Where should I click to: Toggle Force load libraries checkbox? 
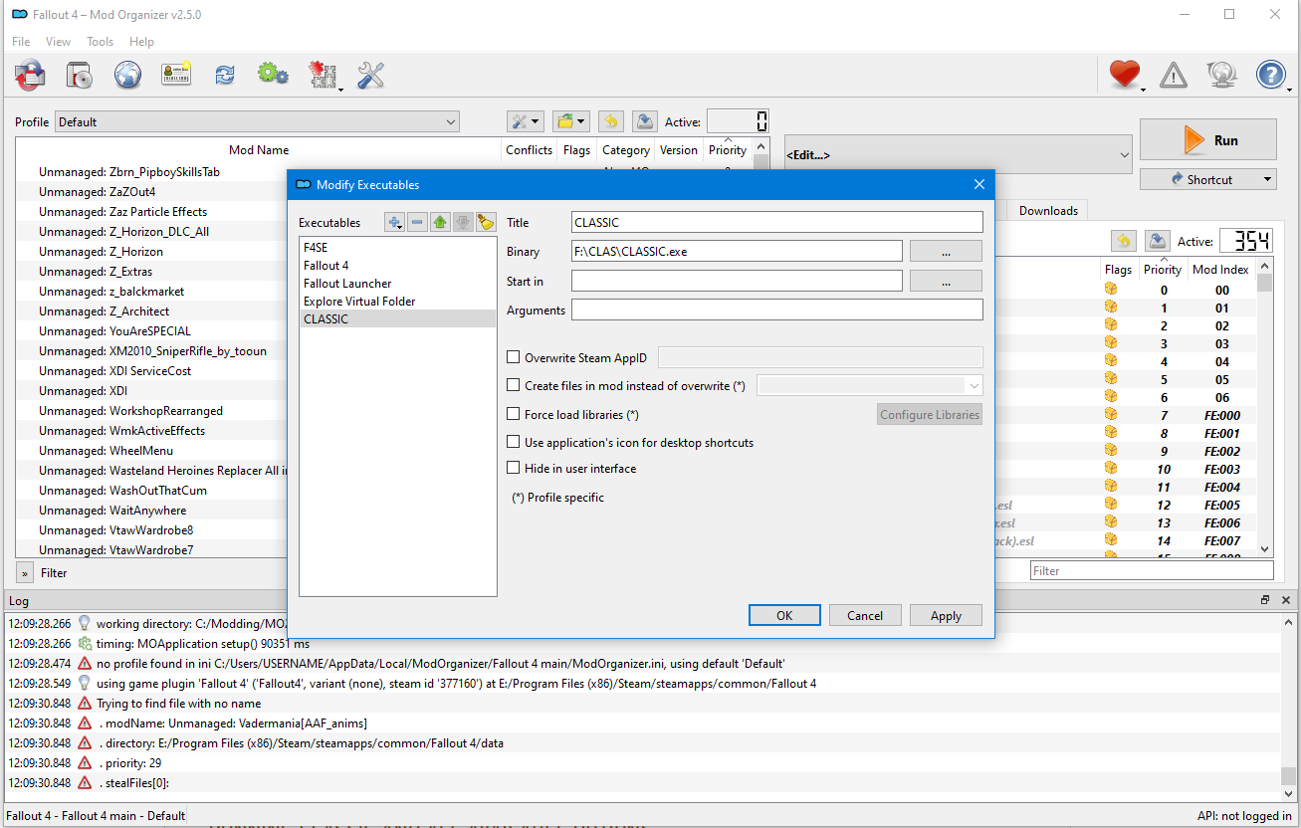514,414
